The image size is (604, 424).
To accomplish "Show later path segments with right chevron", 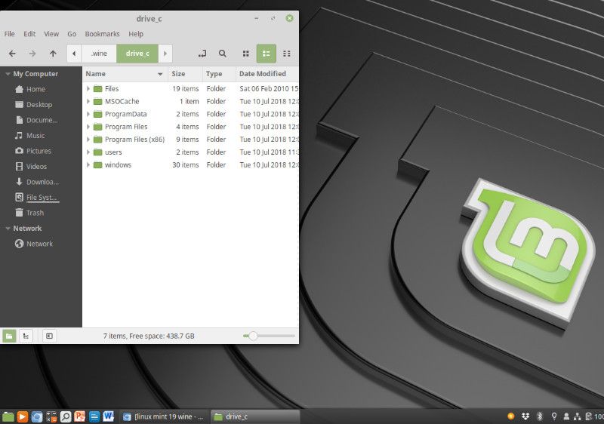I will (x=165, y=54).
